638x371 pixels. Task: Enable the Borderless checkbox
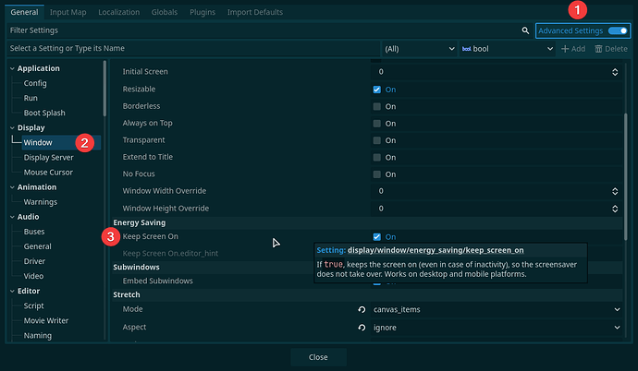coord(376,106)
